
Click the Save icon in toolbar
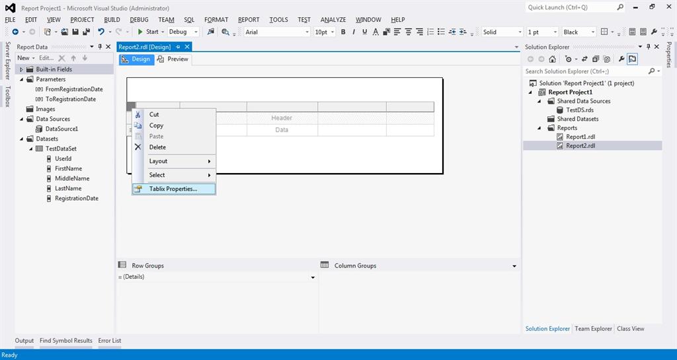click(75, 32)
